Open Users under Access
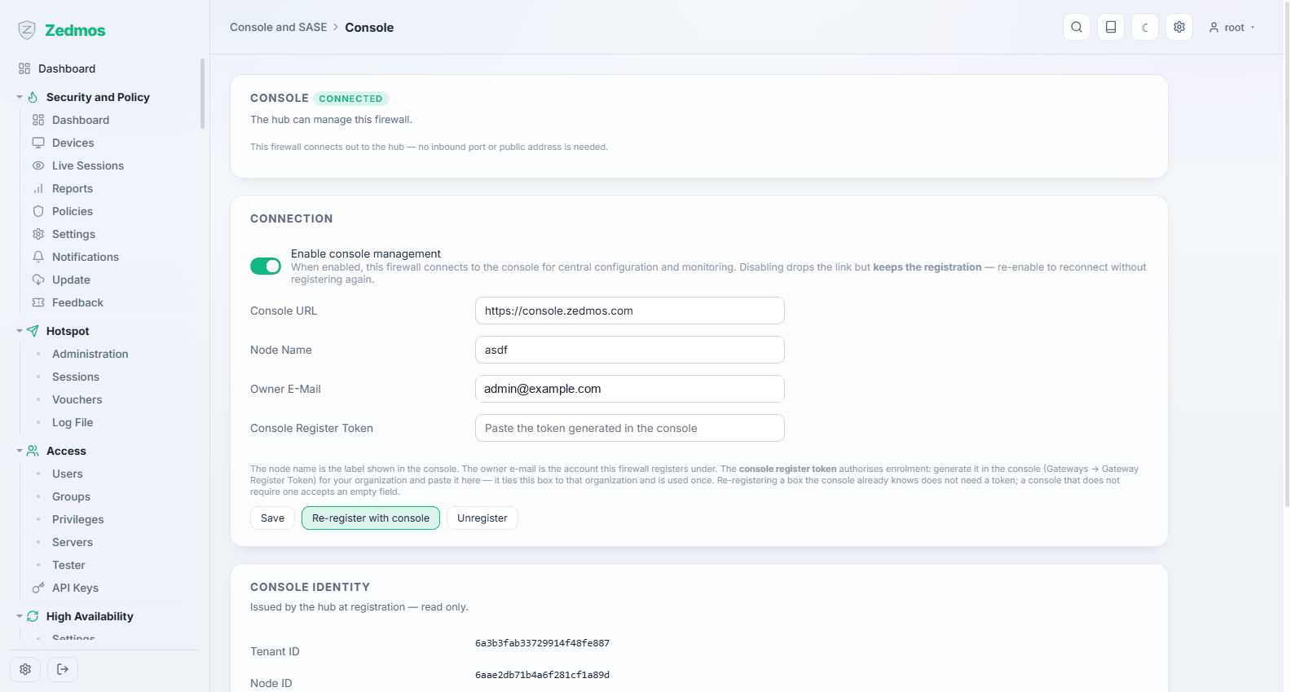Viewport: 1291px width, 692px height. pos(68,474)
